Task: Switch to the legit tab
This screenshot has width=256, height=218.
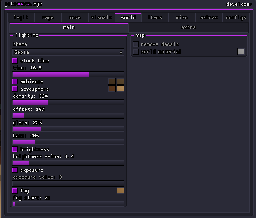Action: pos(21,17)
